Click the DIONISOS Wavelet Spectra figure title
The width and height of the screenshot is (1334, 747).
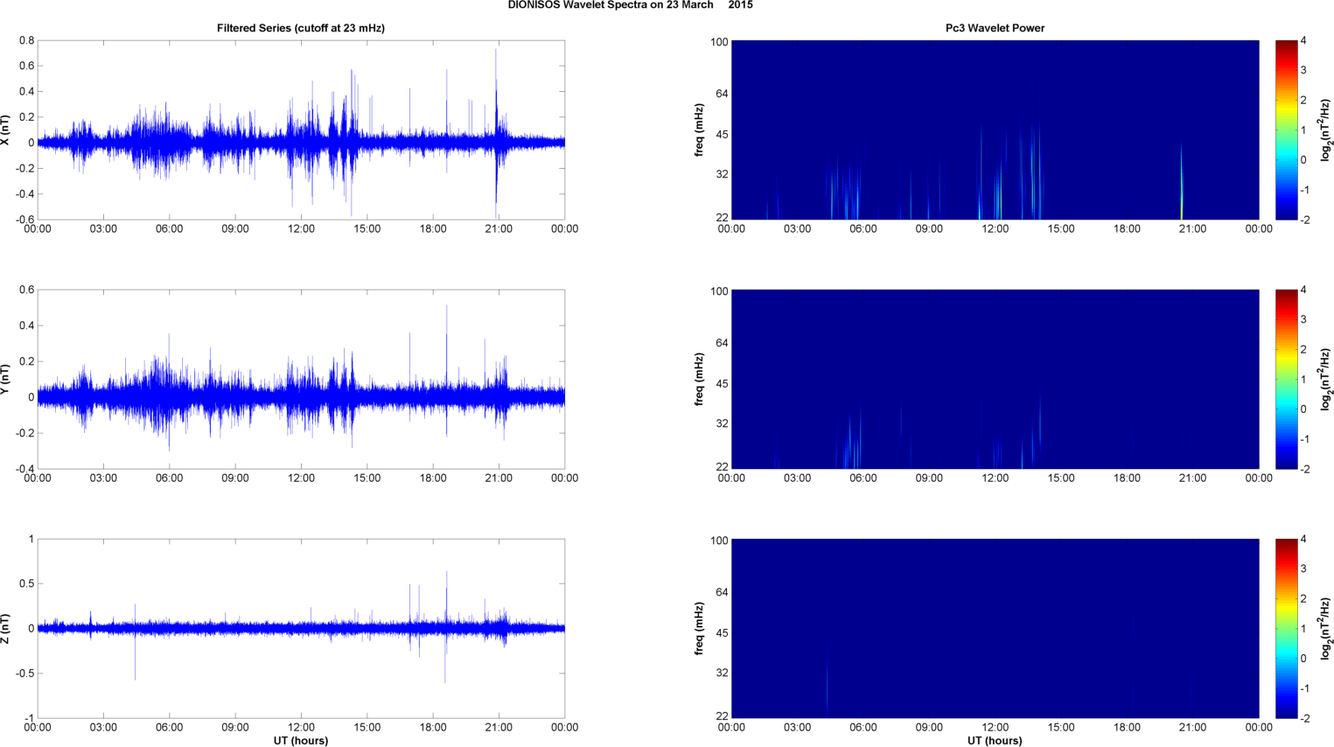pyautogui.click(x=630, y=5)
